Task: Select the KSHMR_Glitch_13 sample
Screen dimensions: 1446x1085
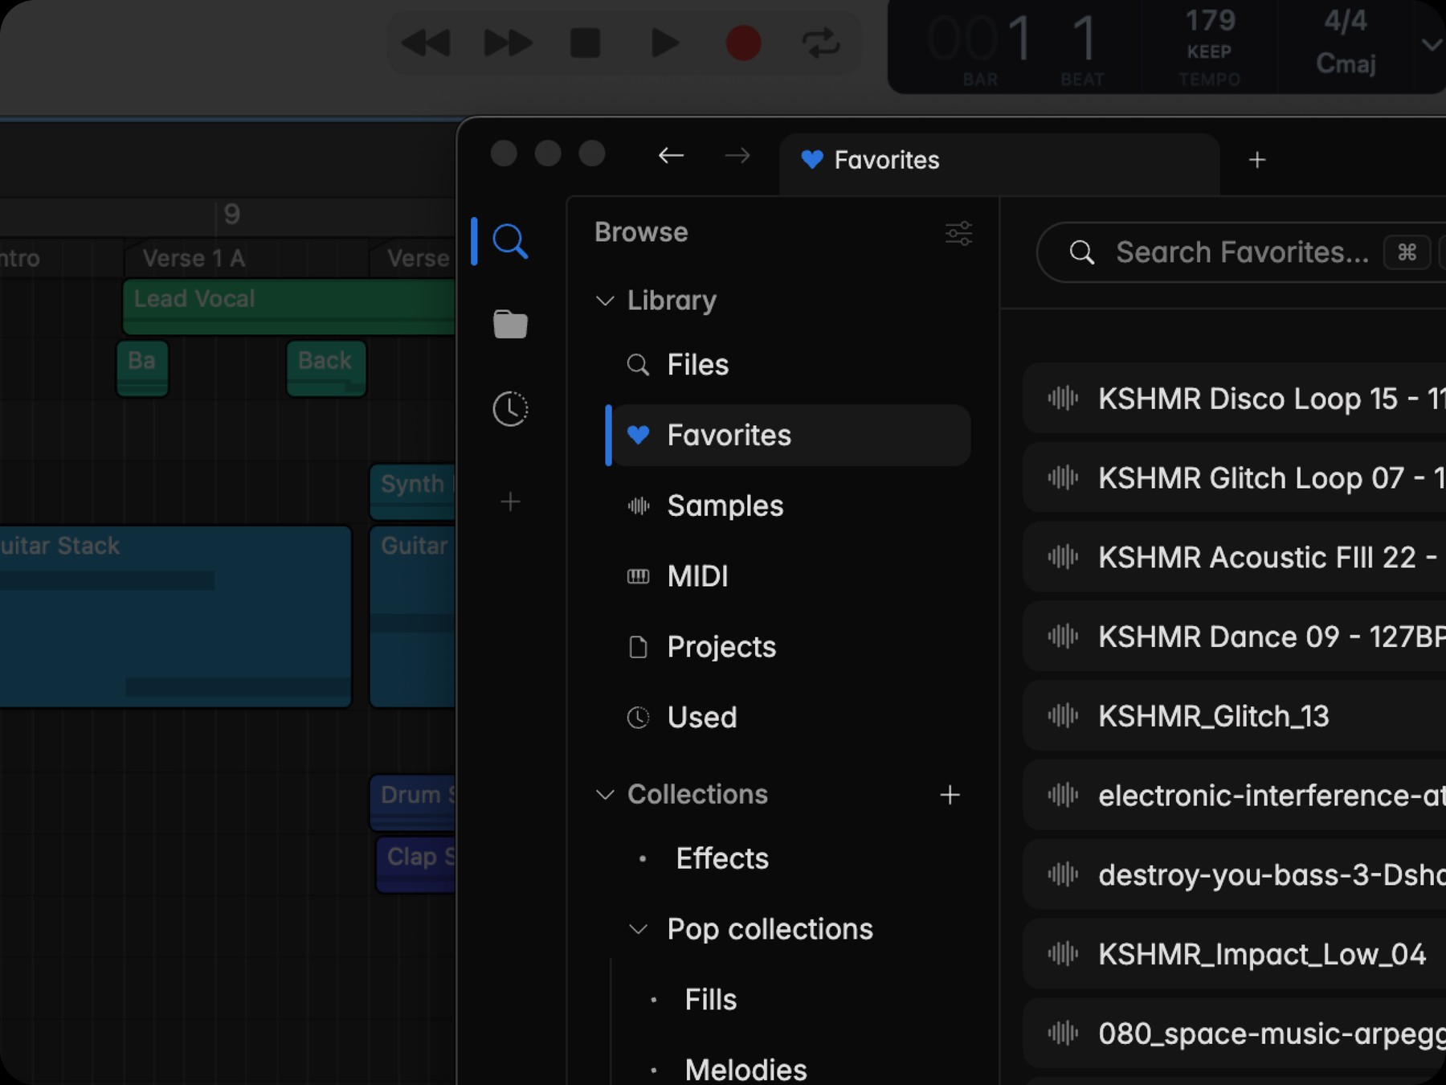Action: pyautogui.click(x=1235, y=715)
